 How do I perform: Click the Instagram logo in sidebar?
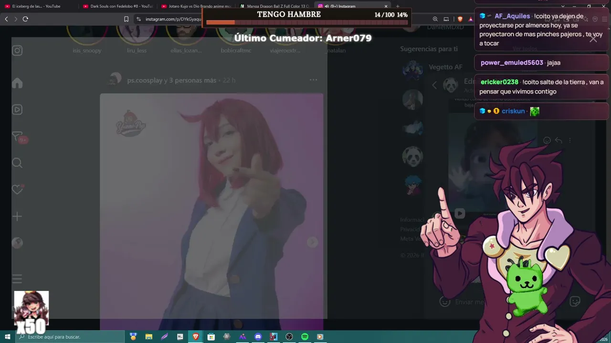17,50
